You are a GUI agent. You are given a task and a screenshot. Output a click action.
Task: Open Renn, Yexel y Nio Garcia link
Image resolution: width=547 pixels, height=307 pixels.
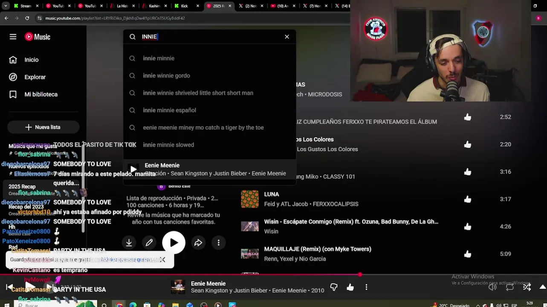[x=295, y=259]
